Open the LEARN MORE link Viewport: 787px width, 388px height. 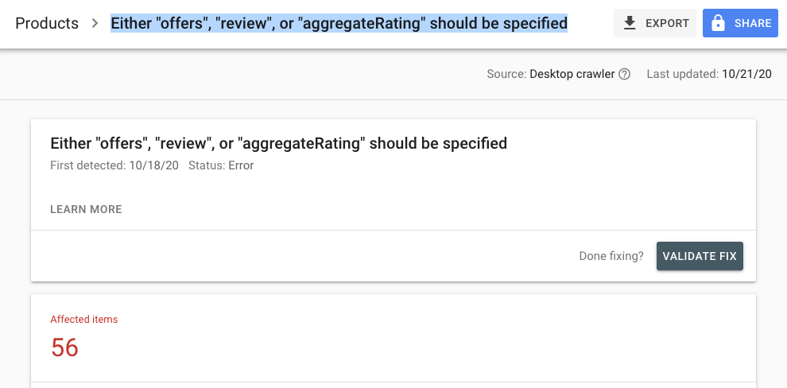(86, 209)
